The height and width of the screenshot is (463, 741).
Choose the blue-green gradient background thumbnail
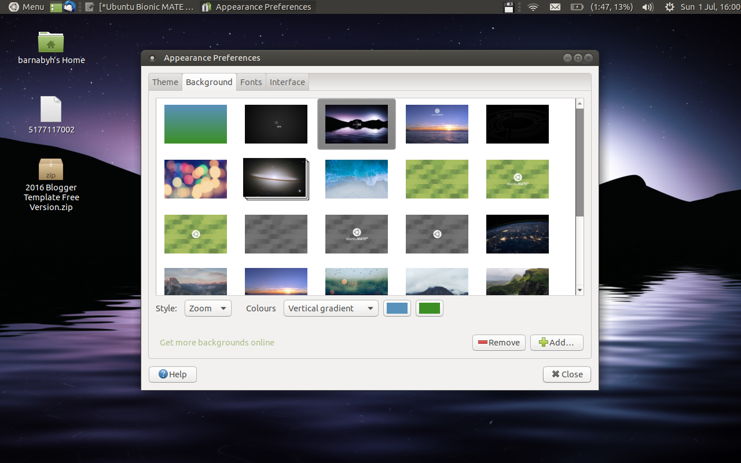(x=196, y=124)
